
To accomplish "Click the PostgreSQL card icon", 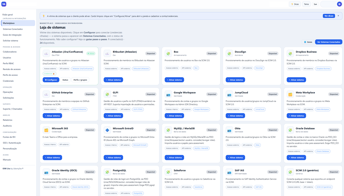I will tap(107, 172).
